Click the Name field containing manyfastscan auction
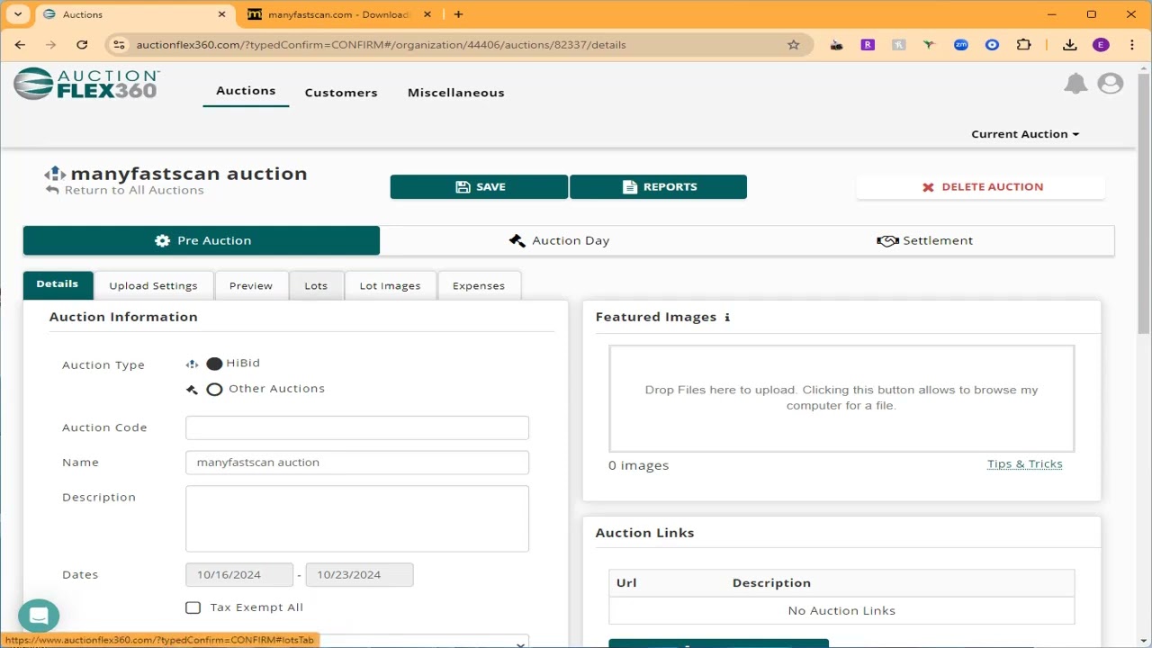This screenshot has height=648, width=1152. click(357, 463)
